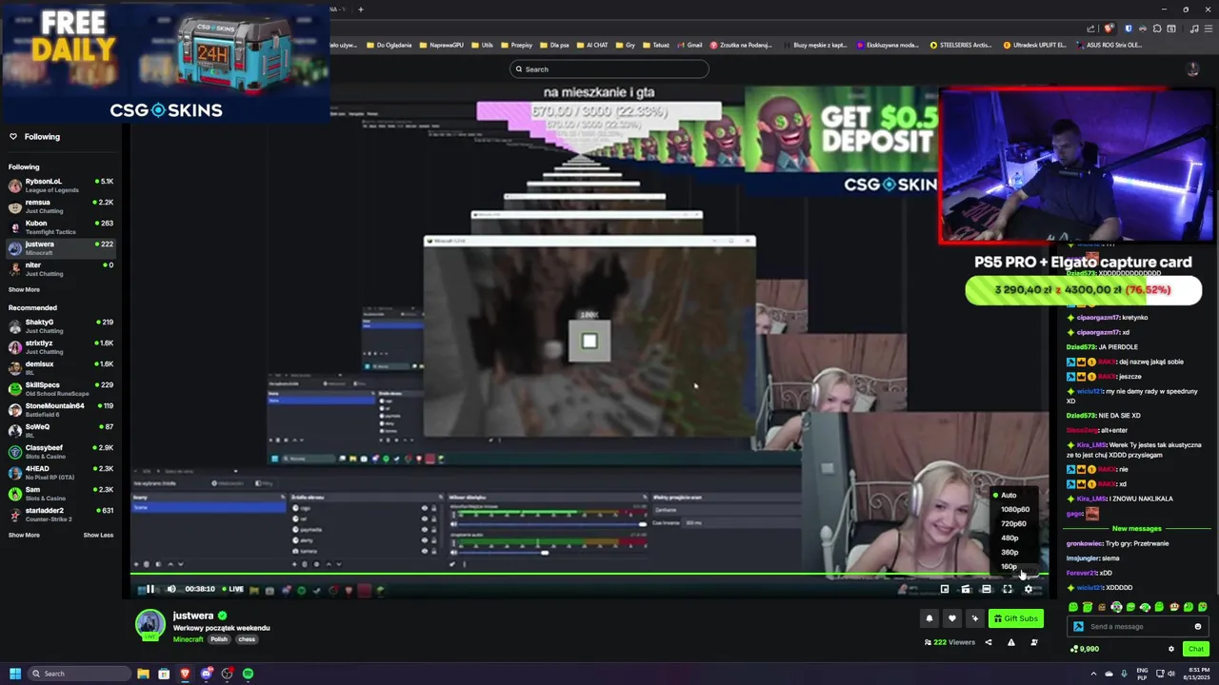Share the stream via share icon

coord(989,642)
